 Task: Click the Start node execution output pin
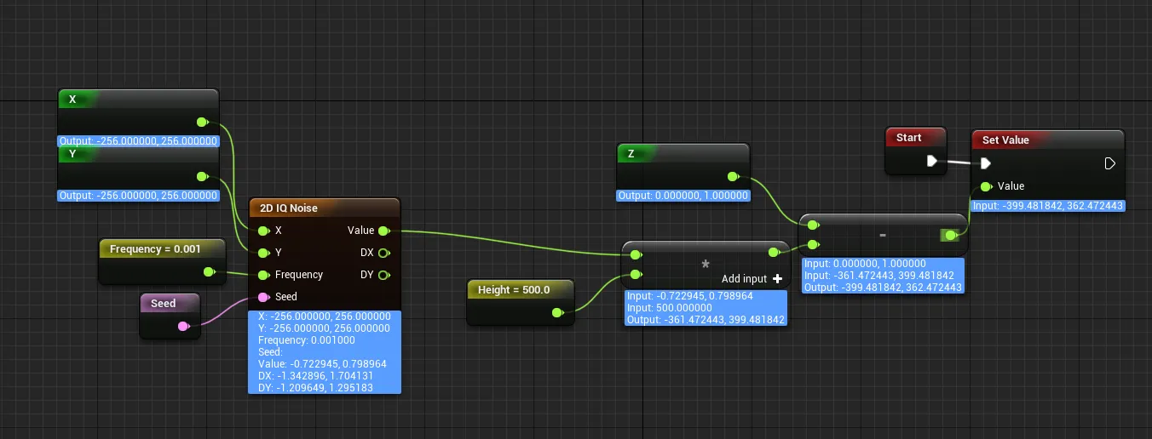pos(931,161)
